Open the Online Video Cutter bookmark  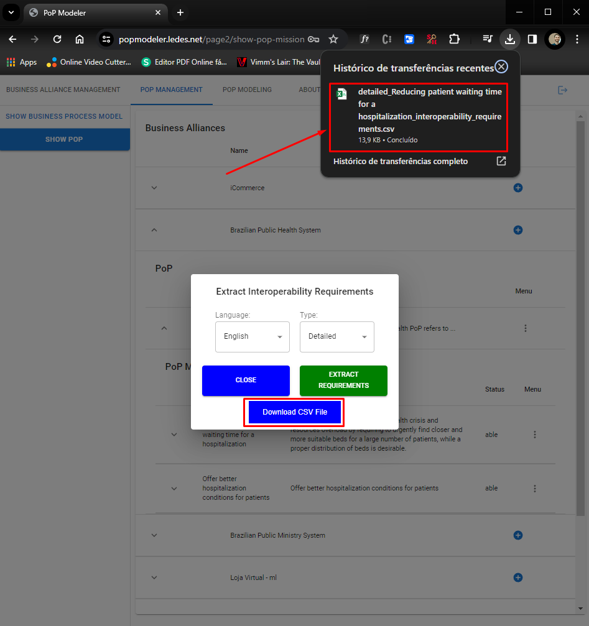[89, 62]
